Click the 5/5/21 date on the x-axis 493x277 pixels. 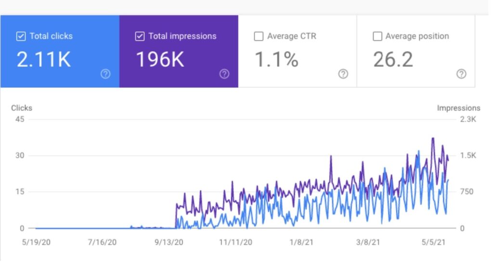click(x=435, y=243)
